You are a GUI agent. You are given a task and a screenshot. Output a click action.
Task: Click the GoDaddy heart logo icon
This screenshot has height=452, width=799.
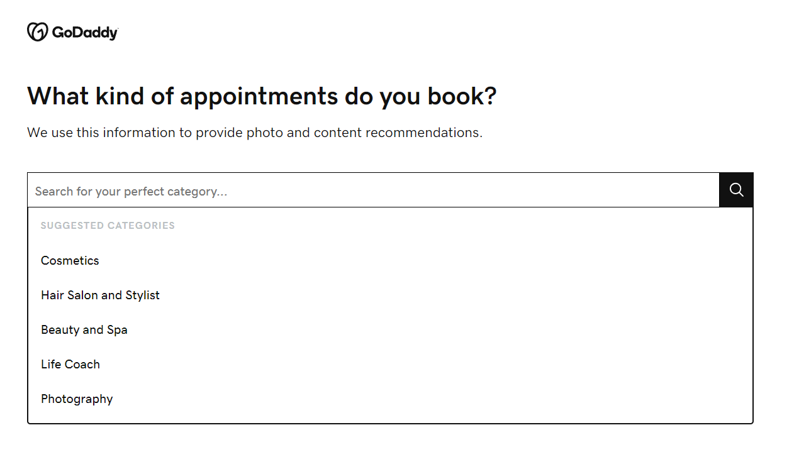tap(37, 32)
